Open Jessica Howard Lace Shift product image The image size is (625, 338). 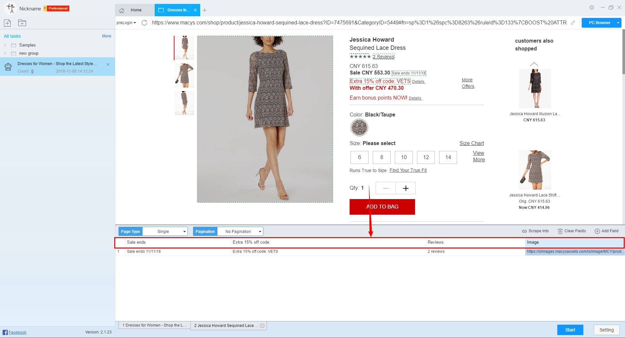[x=535, y=170]
